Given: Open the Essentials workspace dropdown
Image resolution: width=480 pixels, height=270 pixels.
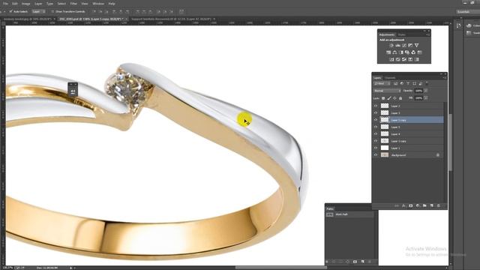Looking at the screenshot, I should (467, 12).
